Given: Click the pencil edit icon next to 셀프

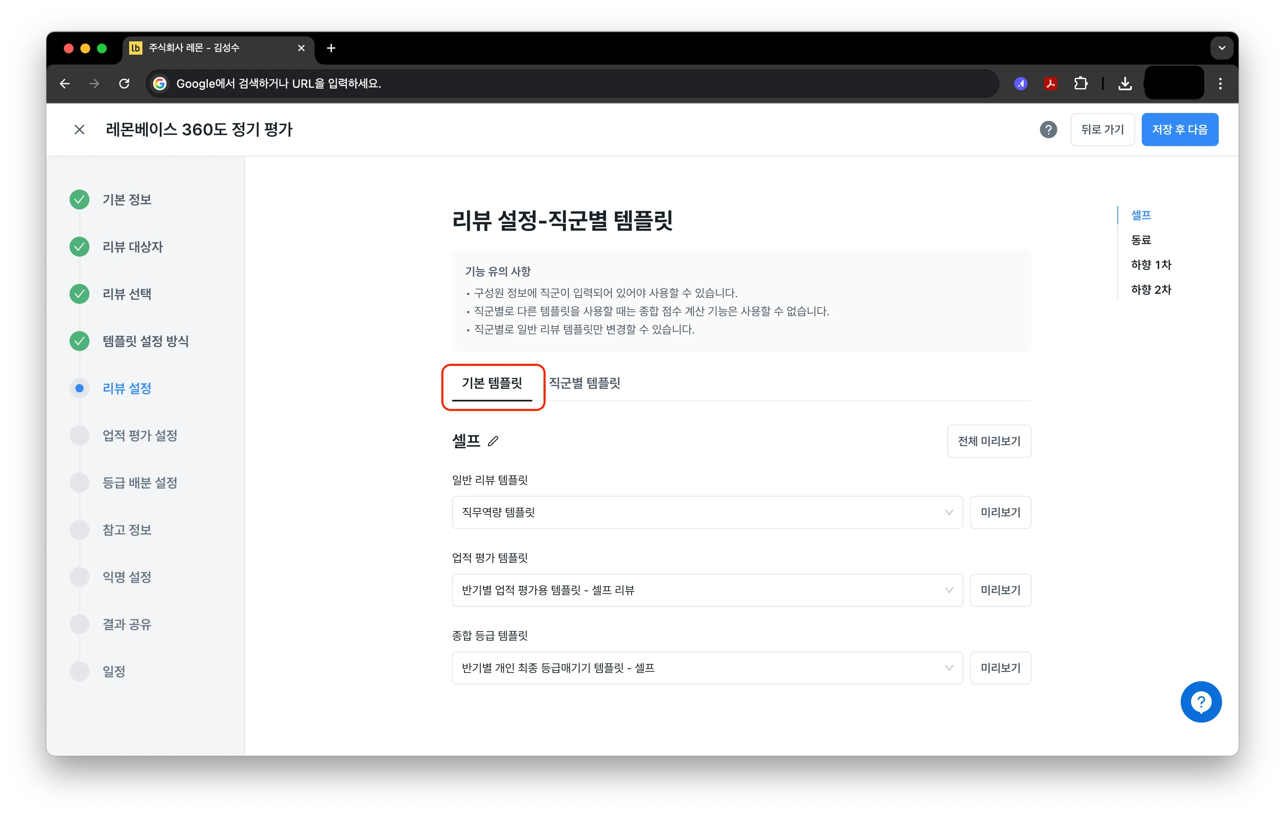Looking at the screenshot, I should pyautogui.click(x=493, y=441).
